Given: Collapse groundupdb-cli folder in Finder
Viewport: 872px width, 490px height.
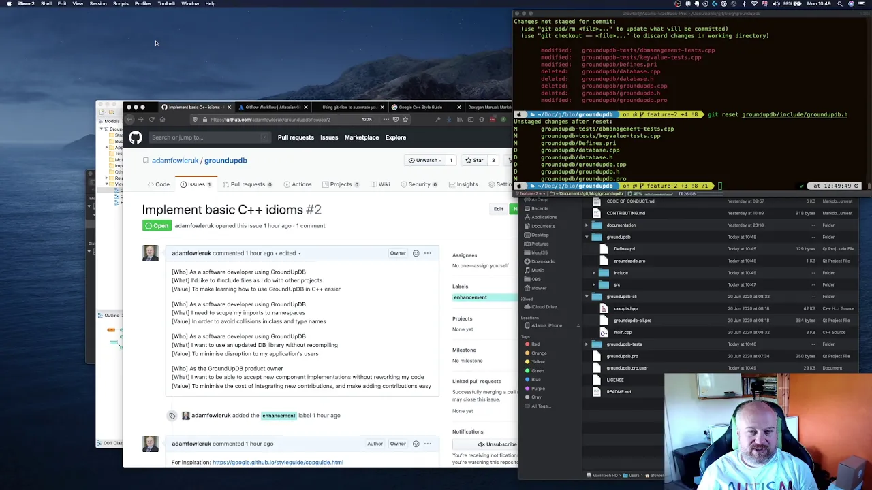Looking at the screenshot, I should click(587, 297).
